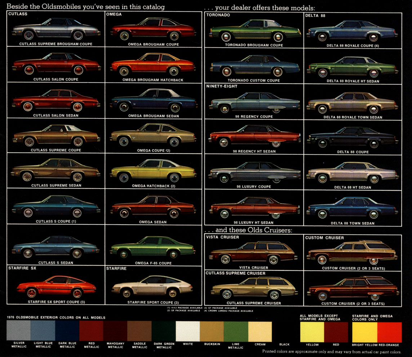412x357 pixels.
Task: Select the Mahogany Metallic swatch
Action: (x=115, y=331)
